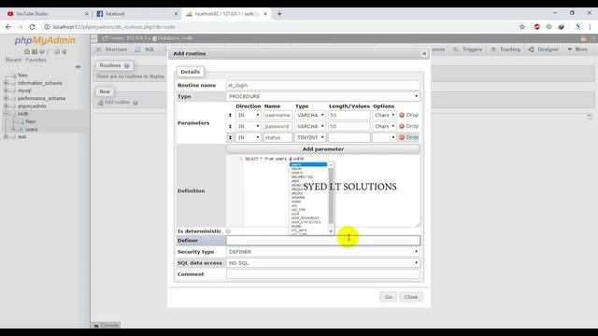598x336 pixels.
Task: Open the Favorites link
Action: pos(36,60)
